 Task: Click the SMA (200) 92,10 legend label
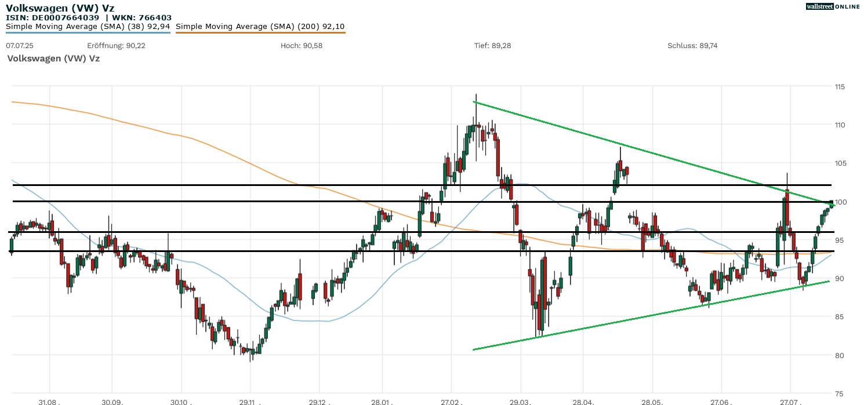(260, 26)
